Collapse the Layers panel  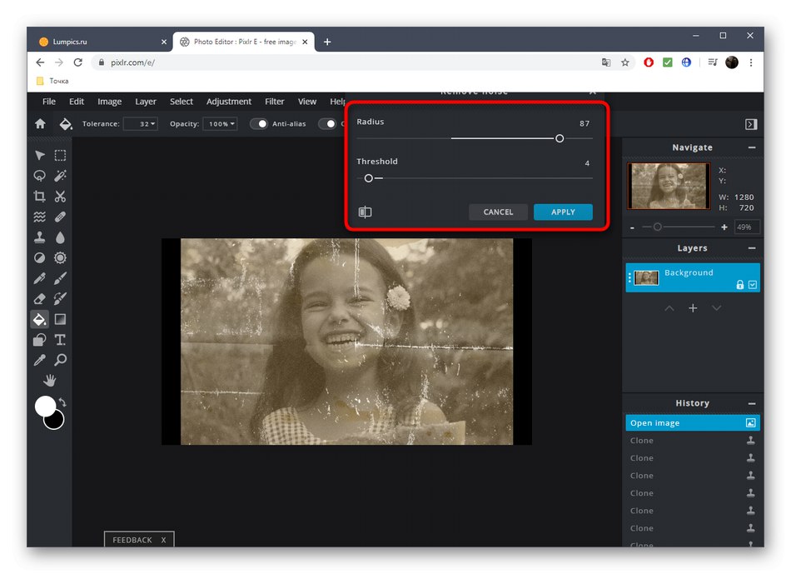click(751, 248)
